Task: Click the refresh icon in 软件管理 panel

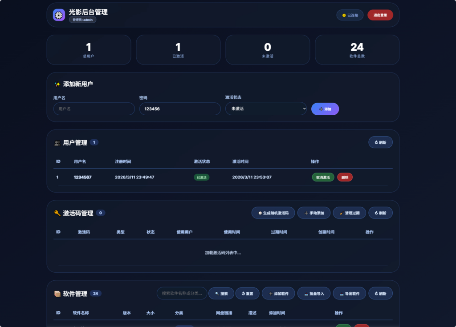Action: click(x=375, y=293)
